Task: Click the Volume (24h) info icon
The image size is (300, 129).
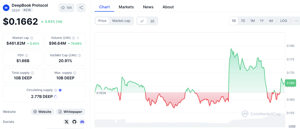Action: [x=74, y=38]
